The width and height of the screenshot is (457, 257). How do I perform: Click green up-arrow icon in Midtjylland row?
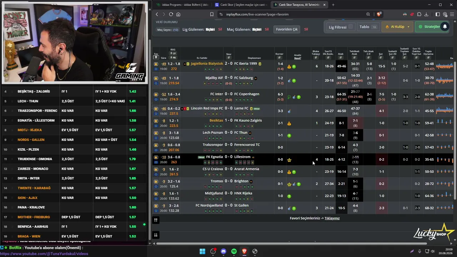pyautogui.click(x=289, y=196)
